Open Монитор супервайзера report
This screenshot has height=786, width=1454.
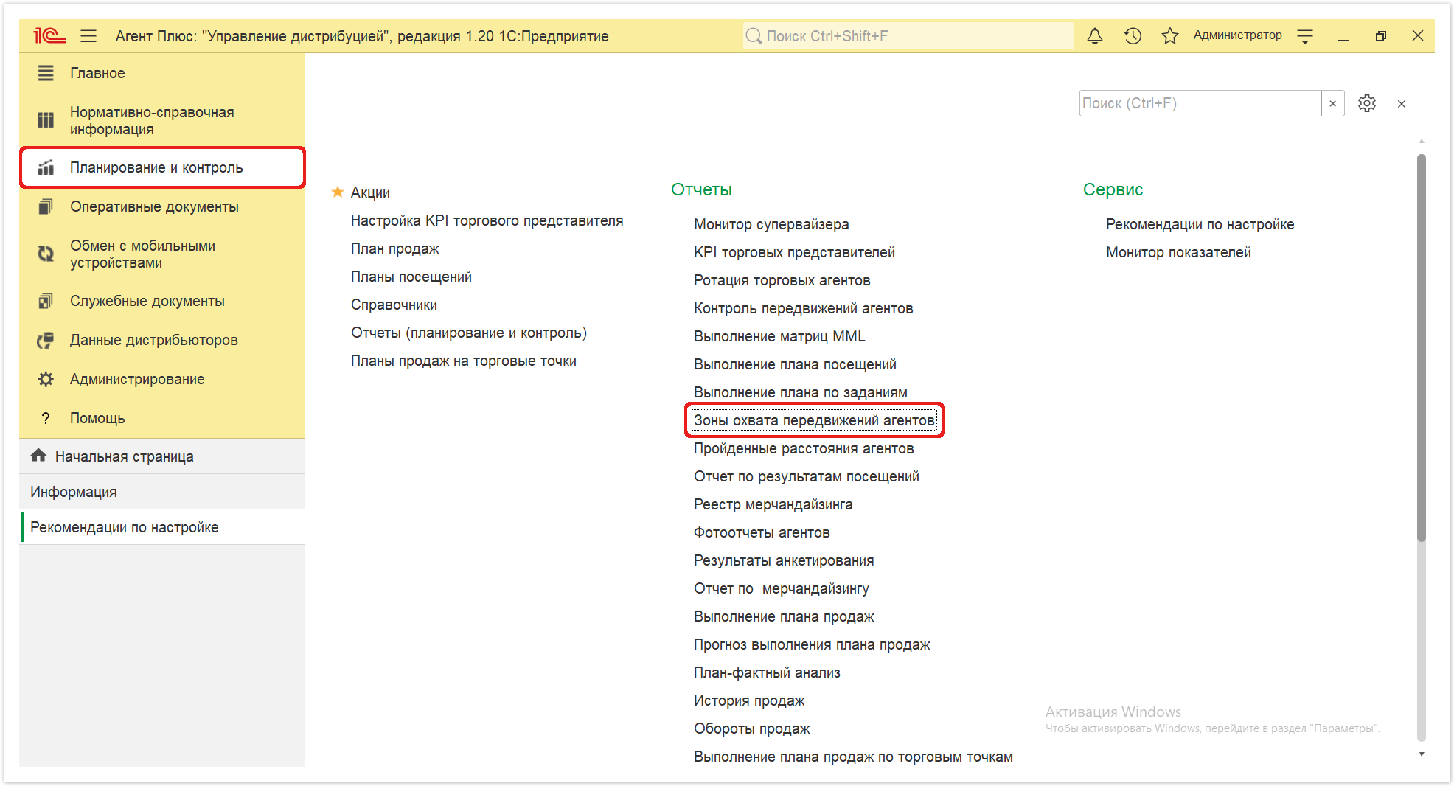pyautogui.click(x=771, y=224)
